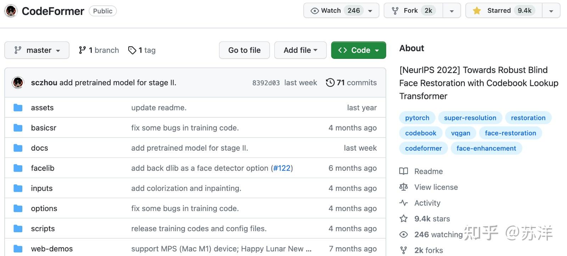Toggle the star on the Starred button
Screen dimensions: 567x256
pos(477,11)
